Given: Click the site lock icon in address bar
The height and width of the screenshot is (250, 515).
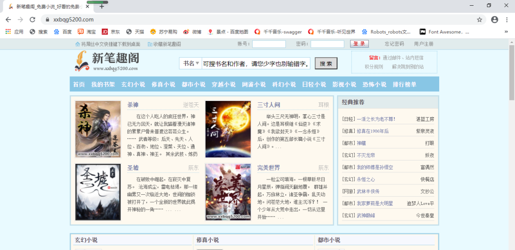Looking at the screenshot, I should coord(48,20).
